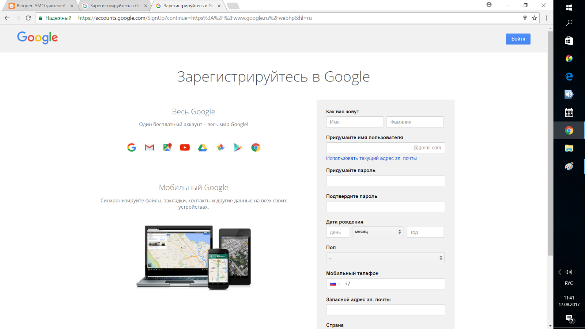Close the Blogger: УМО учителей tab
The height and width of the screenshot is (329, 585).
tap(72, 6)
